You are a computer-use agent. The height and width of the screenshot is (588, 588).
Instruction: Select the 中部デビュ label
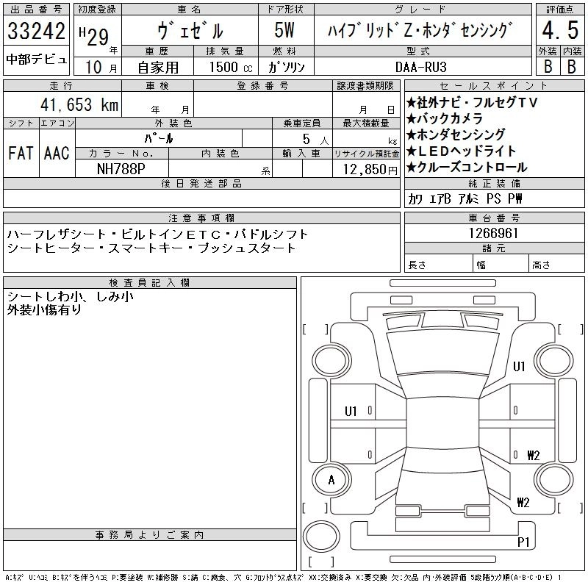click(x=36, y=60)
